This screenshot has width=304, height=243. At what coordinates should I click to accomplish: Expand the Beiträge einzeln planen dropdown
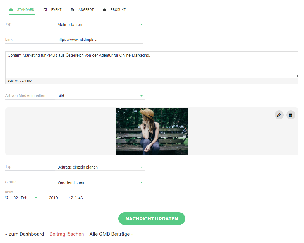[x=142, y=167]
